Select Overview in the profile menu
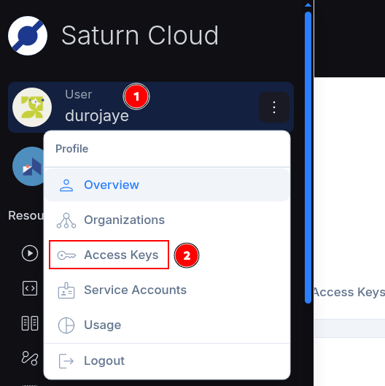This screenshot has height=386, width=385. pyautogui.click(x=167, y=185)
